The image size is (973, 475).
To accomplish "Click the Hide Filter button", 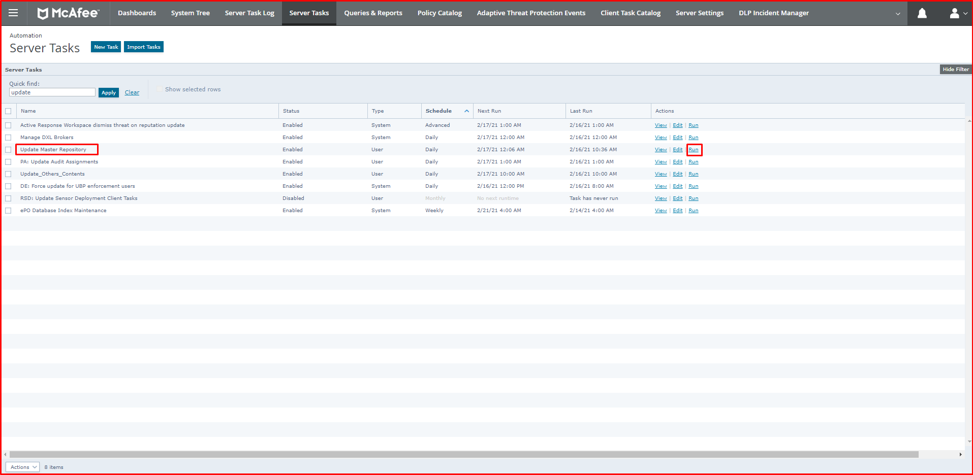I will pos(955,70).
